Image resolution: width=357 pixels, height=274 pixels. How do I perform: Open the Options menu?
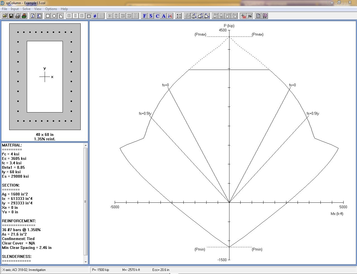coord(51,9)
